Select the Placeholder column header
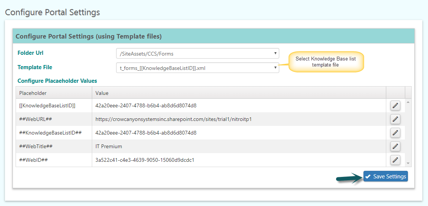Image resolution: width=428 pixels, height=206 pixels. (x=54, y=93)
